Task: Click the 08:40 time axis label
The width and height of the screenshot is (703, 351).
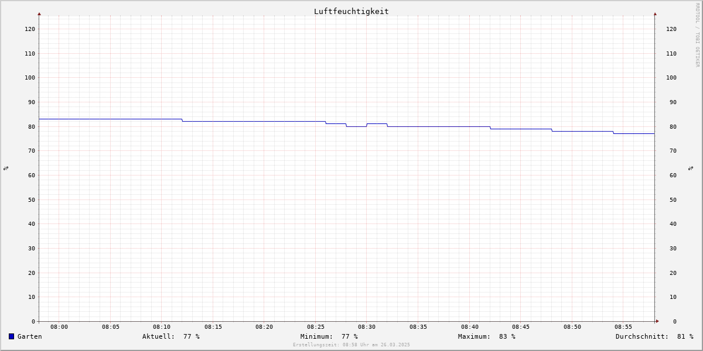Action: click(470, 327)
